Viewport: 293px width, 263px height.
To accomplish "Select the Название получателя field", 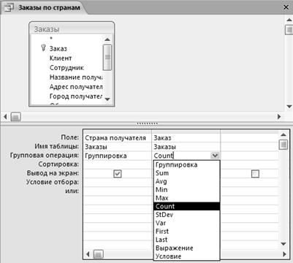I will tap(76, 77).
